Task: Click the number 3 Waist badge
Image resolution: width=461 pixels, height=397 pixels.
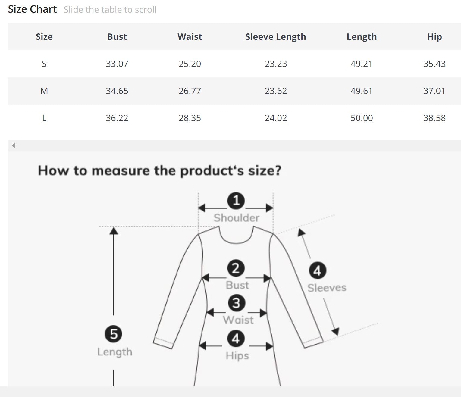Action: coord(236,303)
